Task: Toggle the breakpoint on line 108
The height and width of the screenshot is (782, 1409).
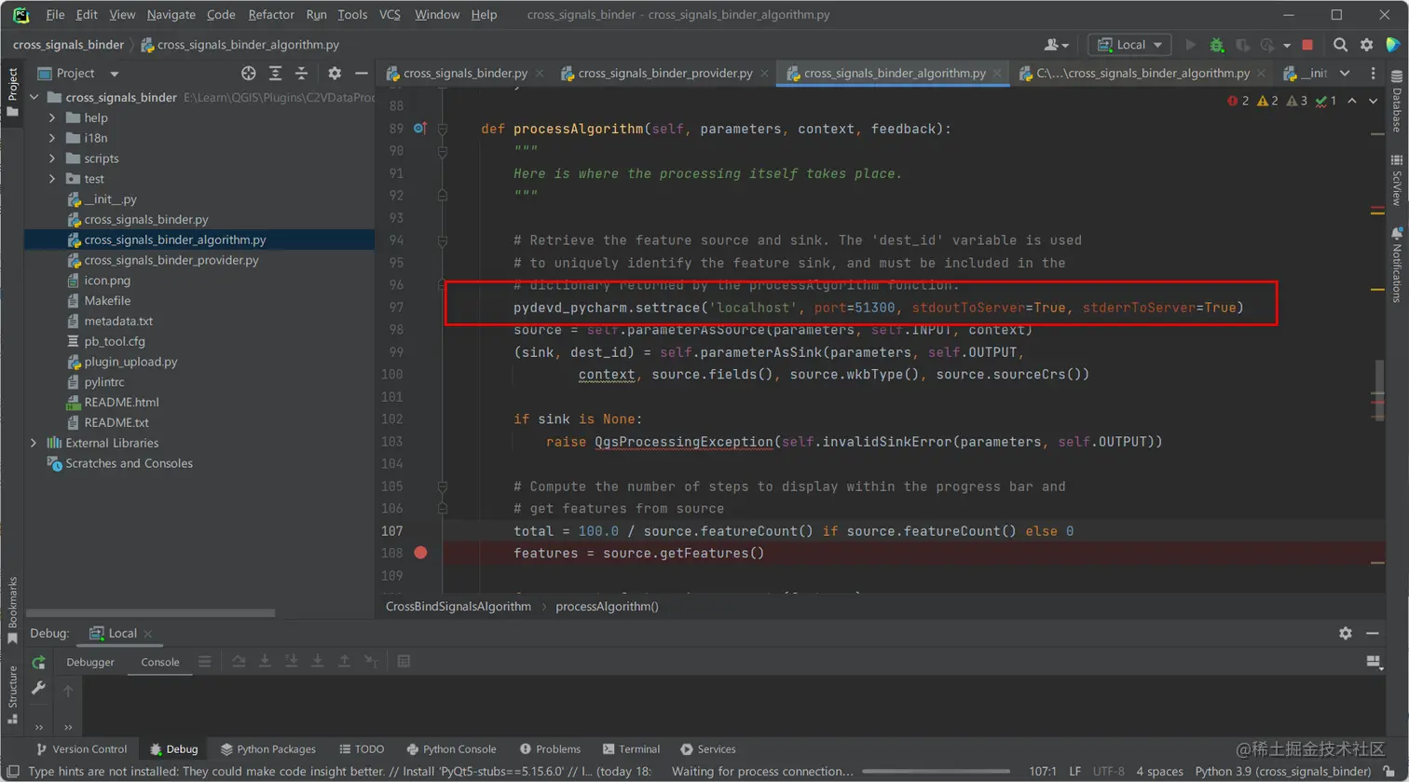Action: pos(420,553)
